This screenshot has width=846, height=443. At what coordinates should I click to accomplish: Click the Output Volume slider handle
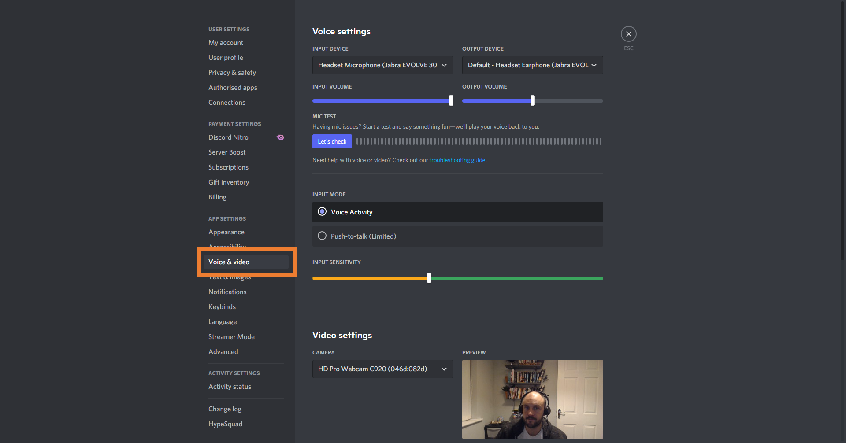(532, 100)
